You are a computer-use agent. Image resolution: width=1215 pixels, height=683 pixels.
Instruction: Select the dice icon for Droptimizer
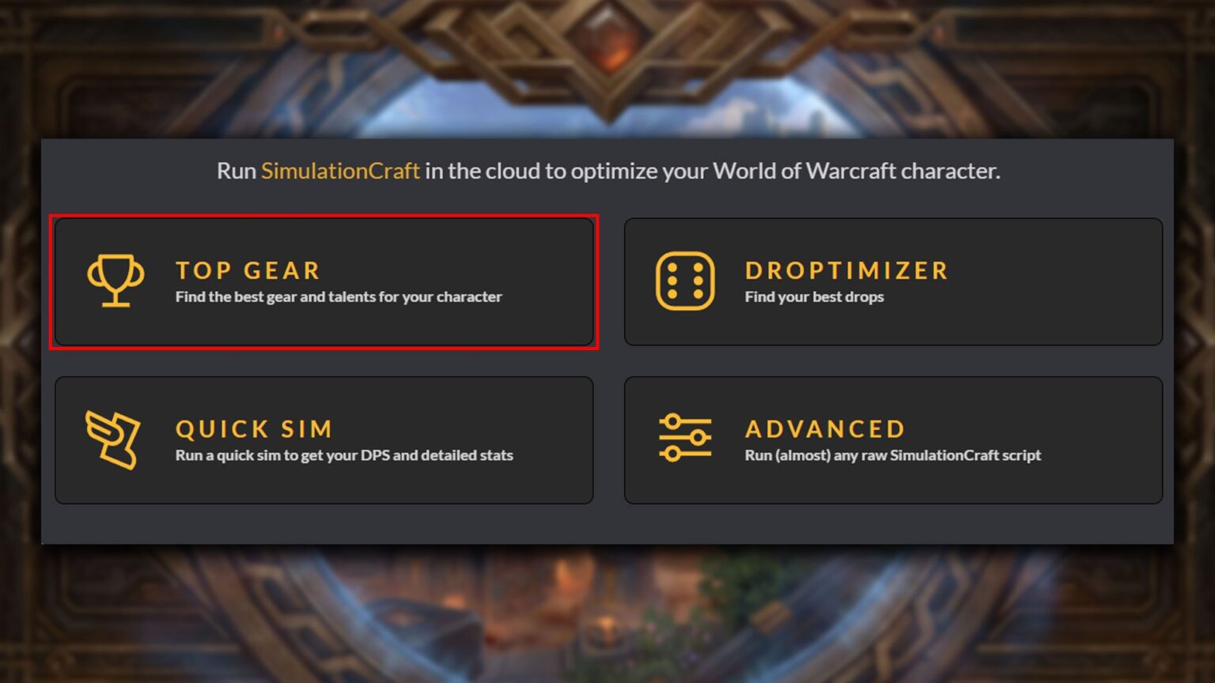point(686,281)
